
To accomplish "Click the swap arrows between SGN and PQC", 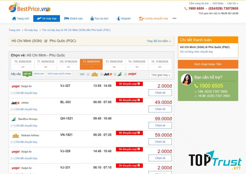I will pyautogui.click(x=46, y=41).
